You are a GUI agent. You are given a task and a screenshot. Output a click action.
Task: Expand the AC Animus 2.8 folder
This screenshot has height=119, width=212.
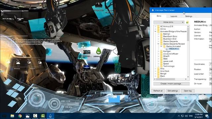(155, 26)
